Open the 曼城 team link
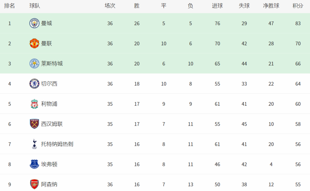The height and width of the screenshot is (191, 310). (x=46, y=23)
